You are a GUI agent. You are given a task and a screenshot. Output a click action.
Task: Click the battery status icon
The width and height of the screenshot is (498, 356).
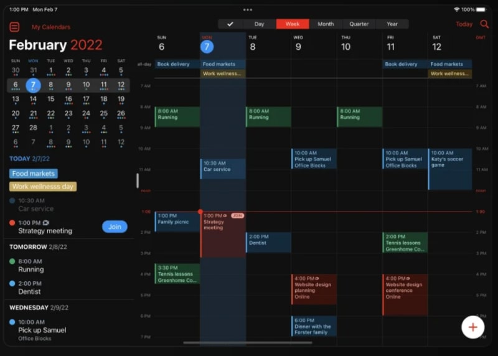[481, 9]
